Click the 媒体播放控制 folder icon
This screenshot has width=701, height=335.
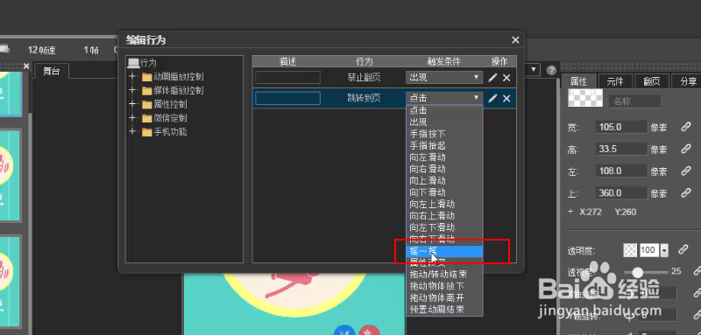pyautogui.click(x=146, y=91)
